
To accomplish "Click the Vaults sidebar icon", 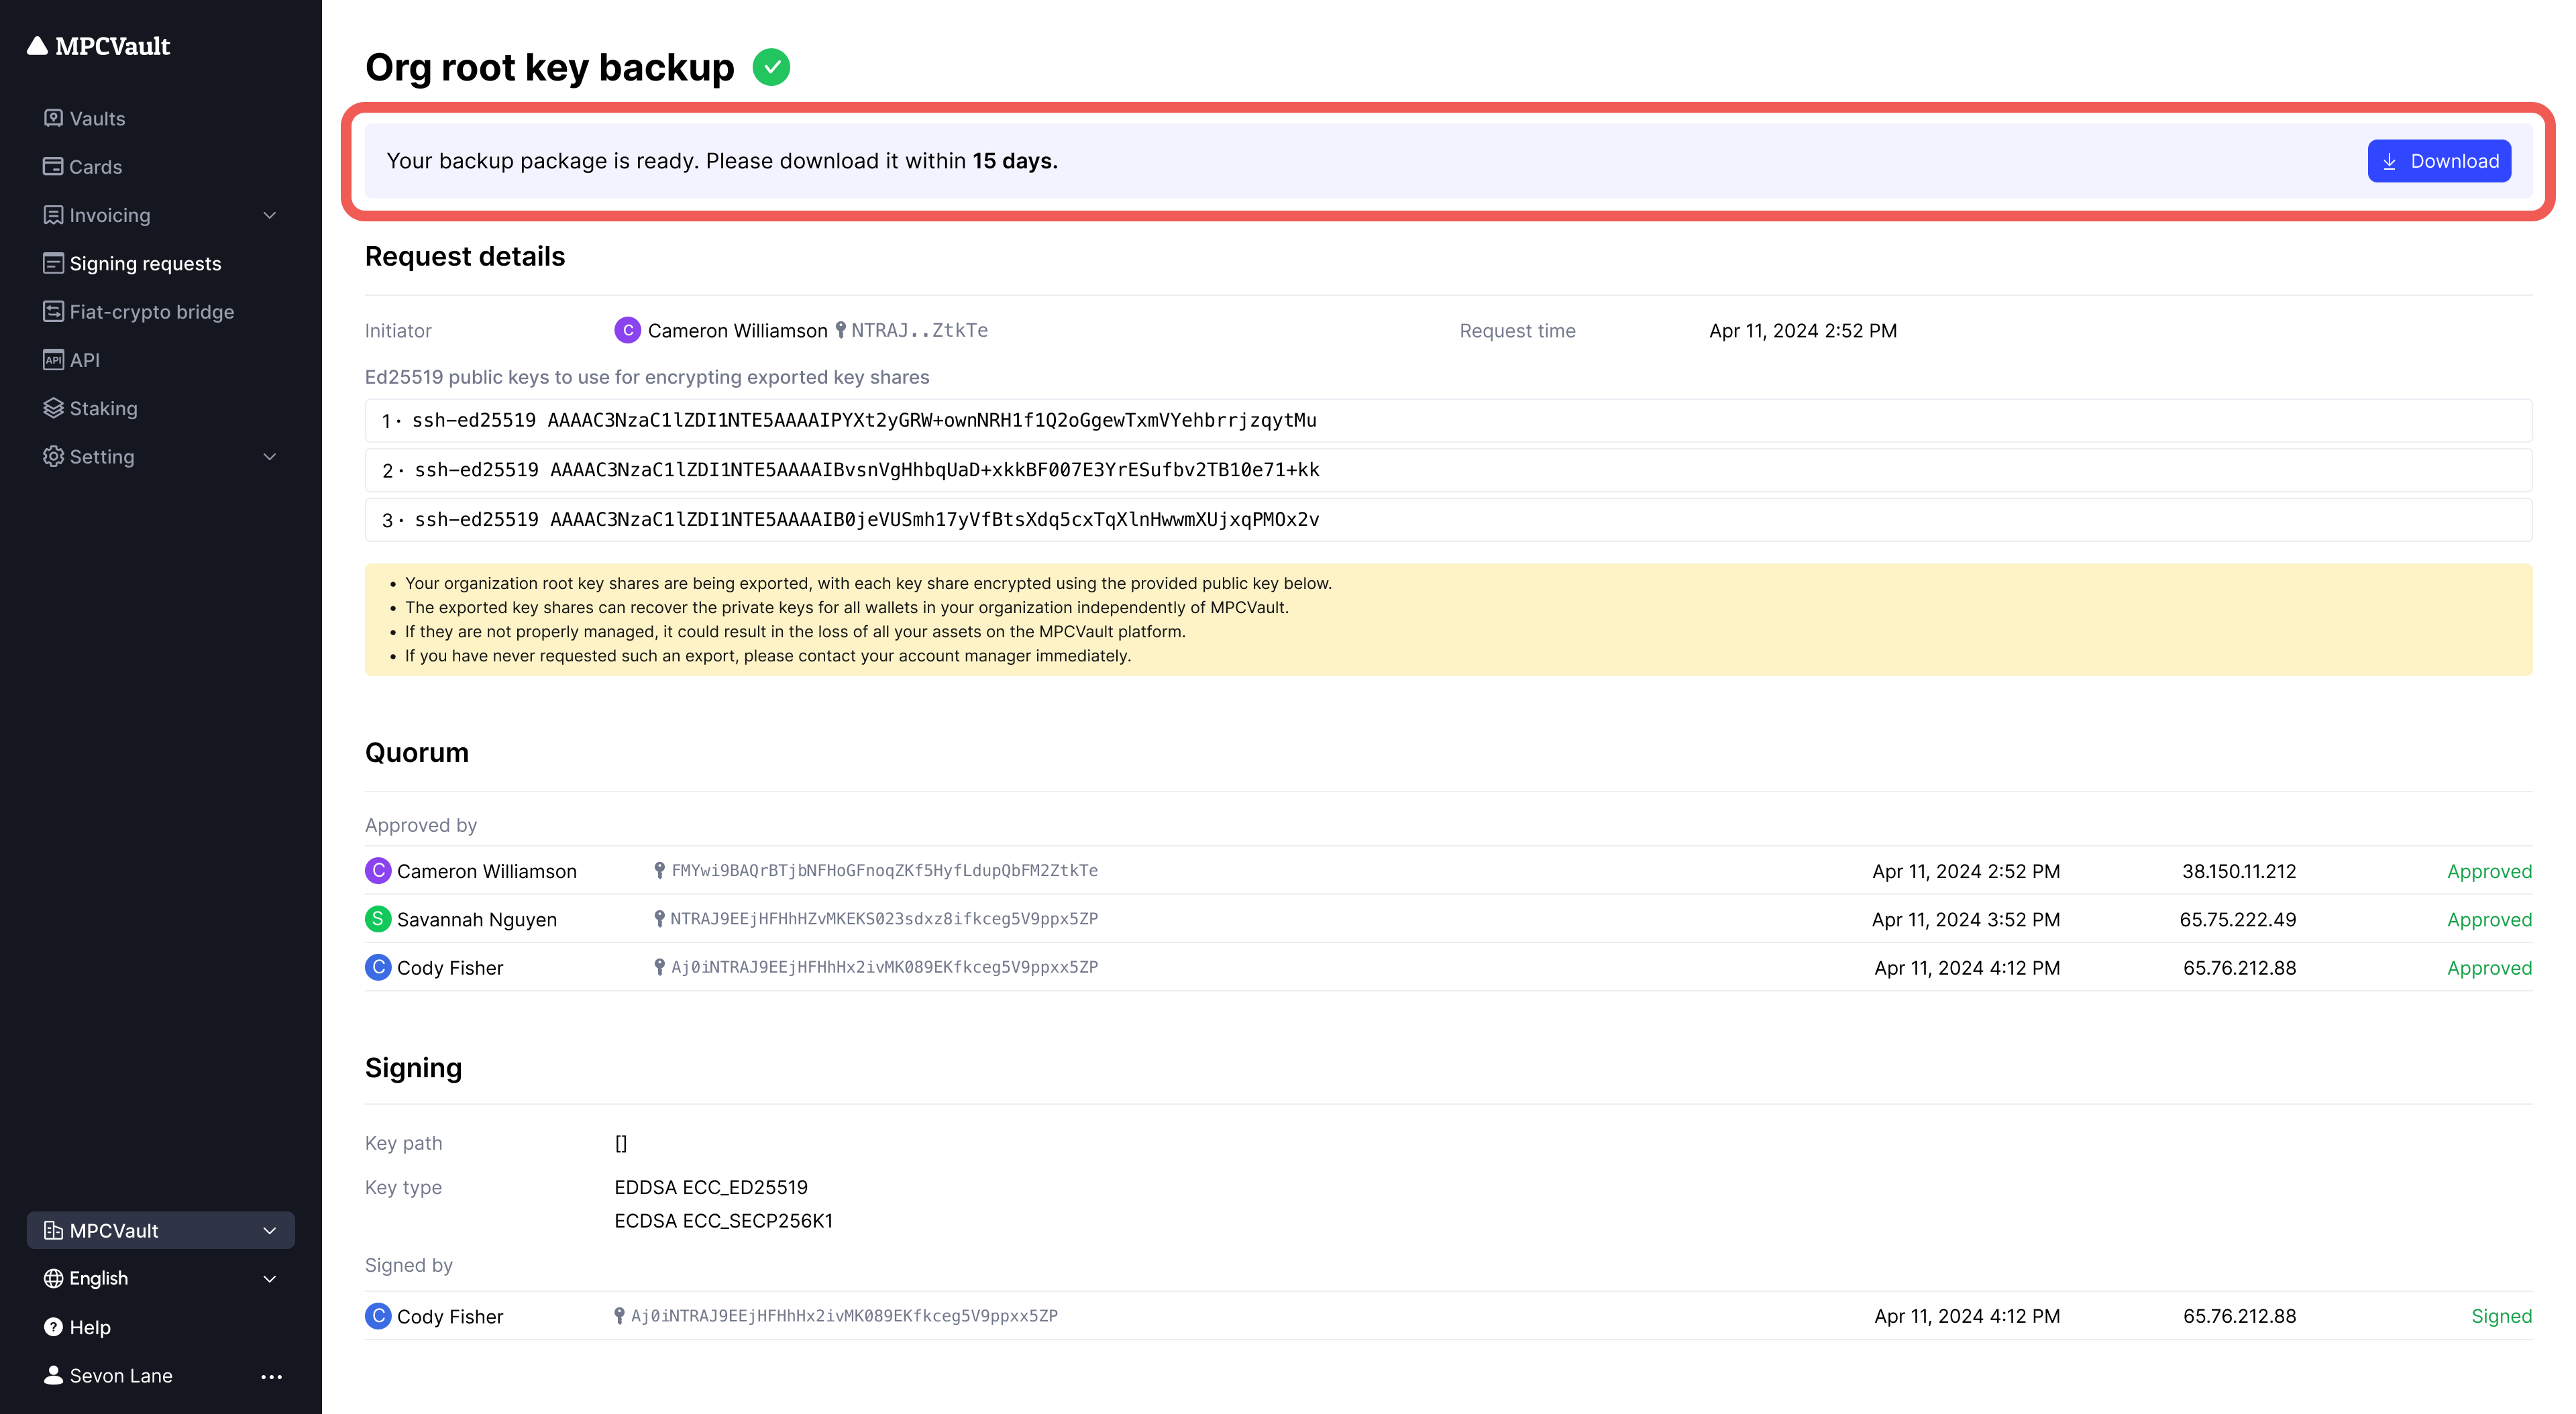I will pos(53,118).
